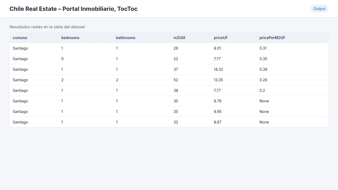Viewport: 338px width, 190px height.
Task: Click Santiago in the 8.67 price row
Action: (x=20, y=122)
